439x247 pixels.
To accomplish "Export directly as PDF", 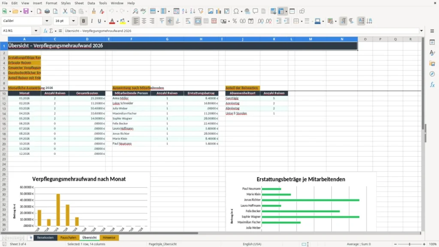I will point(39,11).
